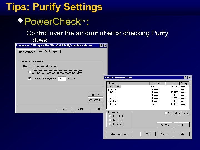Close the Module Instrumentation dialog

[189, 77]
